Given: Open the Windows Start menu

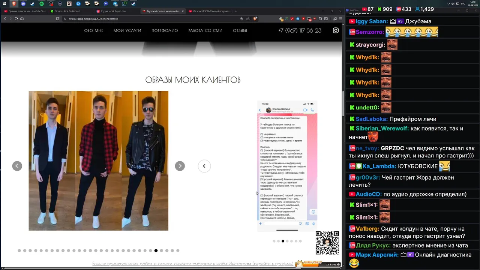Looking at the screenshot, I should (x=4, y=4).
